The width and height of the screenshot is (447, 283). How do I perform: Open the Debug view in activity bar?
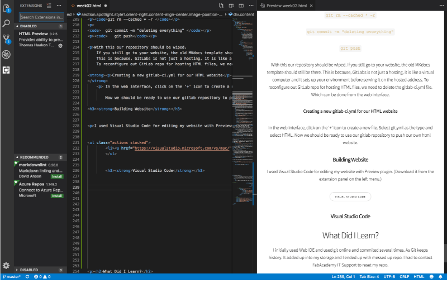[x=6, y=54]
